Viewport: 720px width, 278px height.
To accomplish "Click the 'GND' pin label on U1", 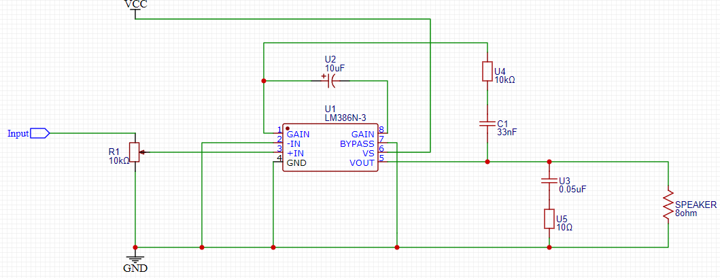I will [296, 162].
